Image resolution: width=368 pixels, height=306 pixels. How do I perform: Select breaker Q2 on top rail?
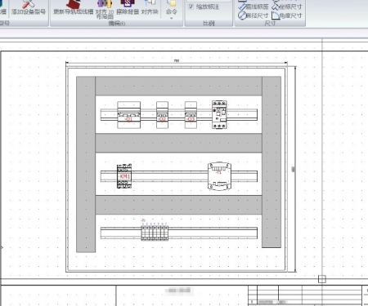pyautogui.click(x=162, y=115)
